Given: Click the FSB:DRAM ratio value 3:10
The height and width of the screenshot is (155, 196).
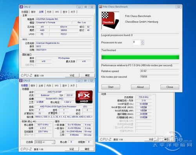Looking at the screenshot, I should point(143,100).
